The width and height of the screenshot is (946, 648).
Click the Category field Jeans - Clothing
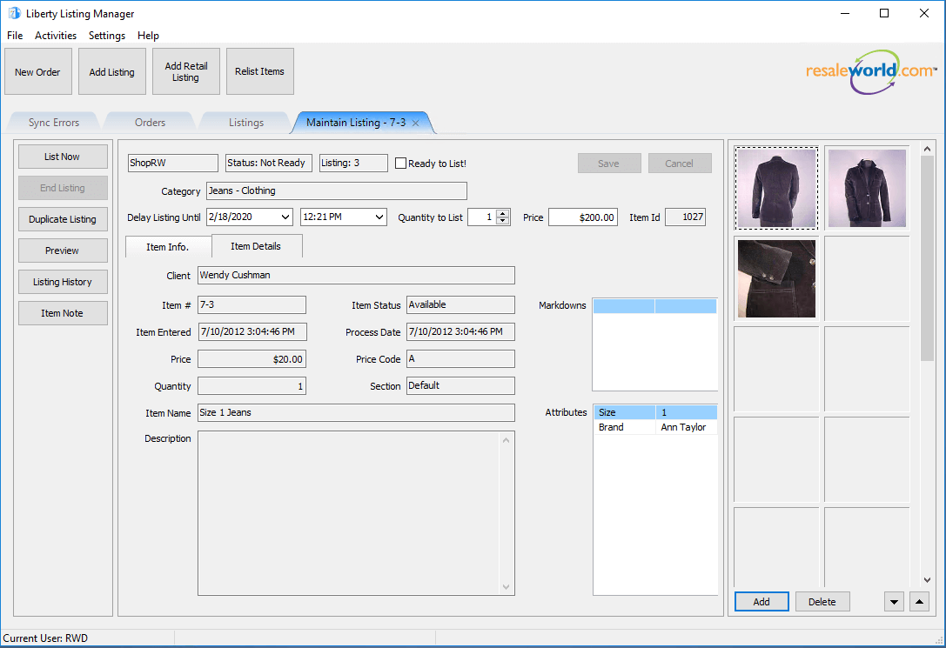click(337, 191)
